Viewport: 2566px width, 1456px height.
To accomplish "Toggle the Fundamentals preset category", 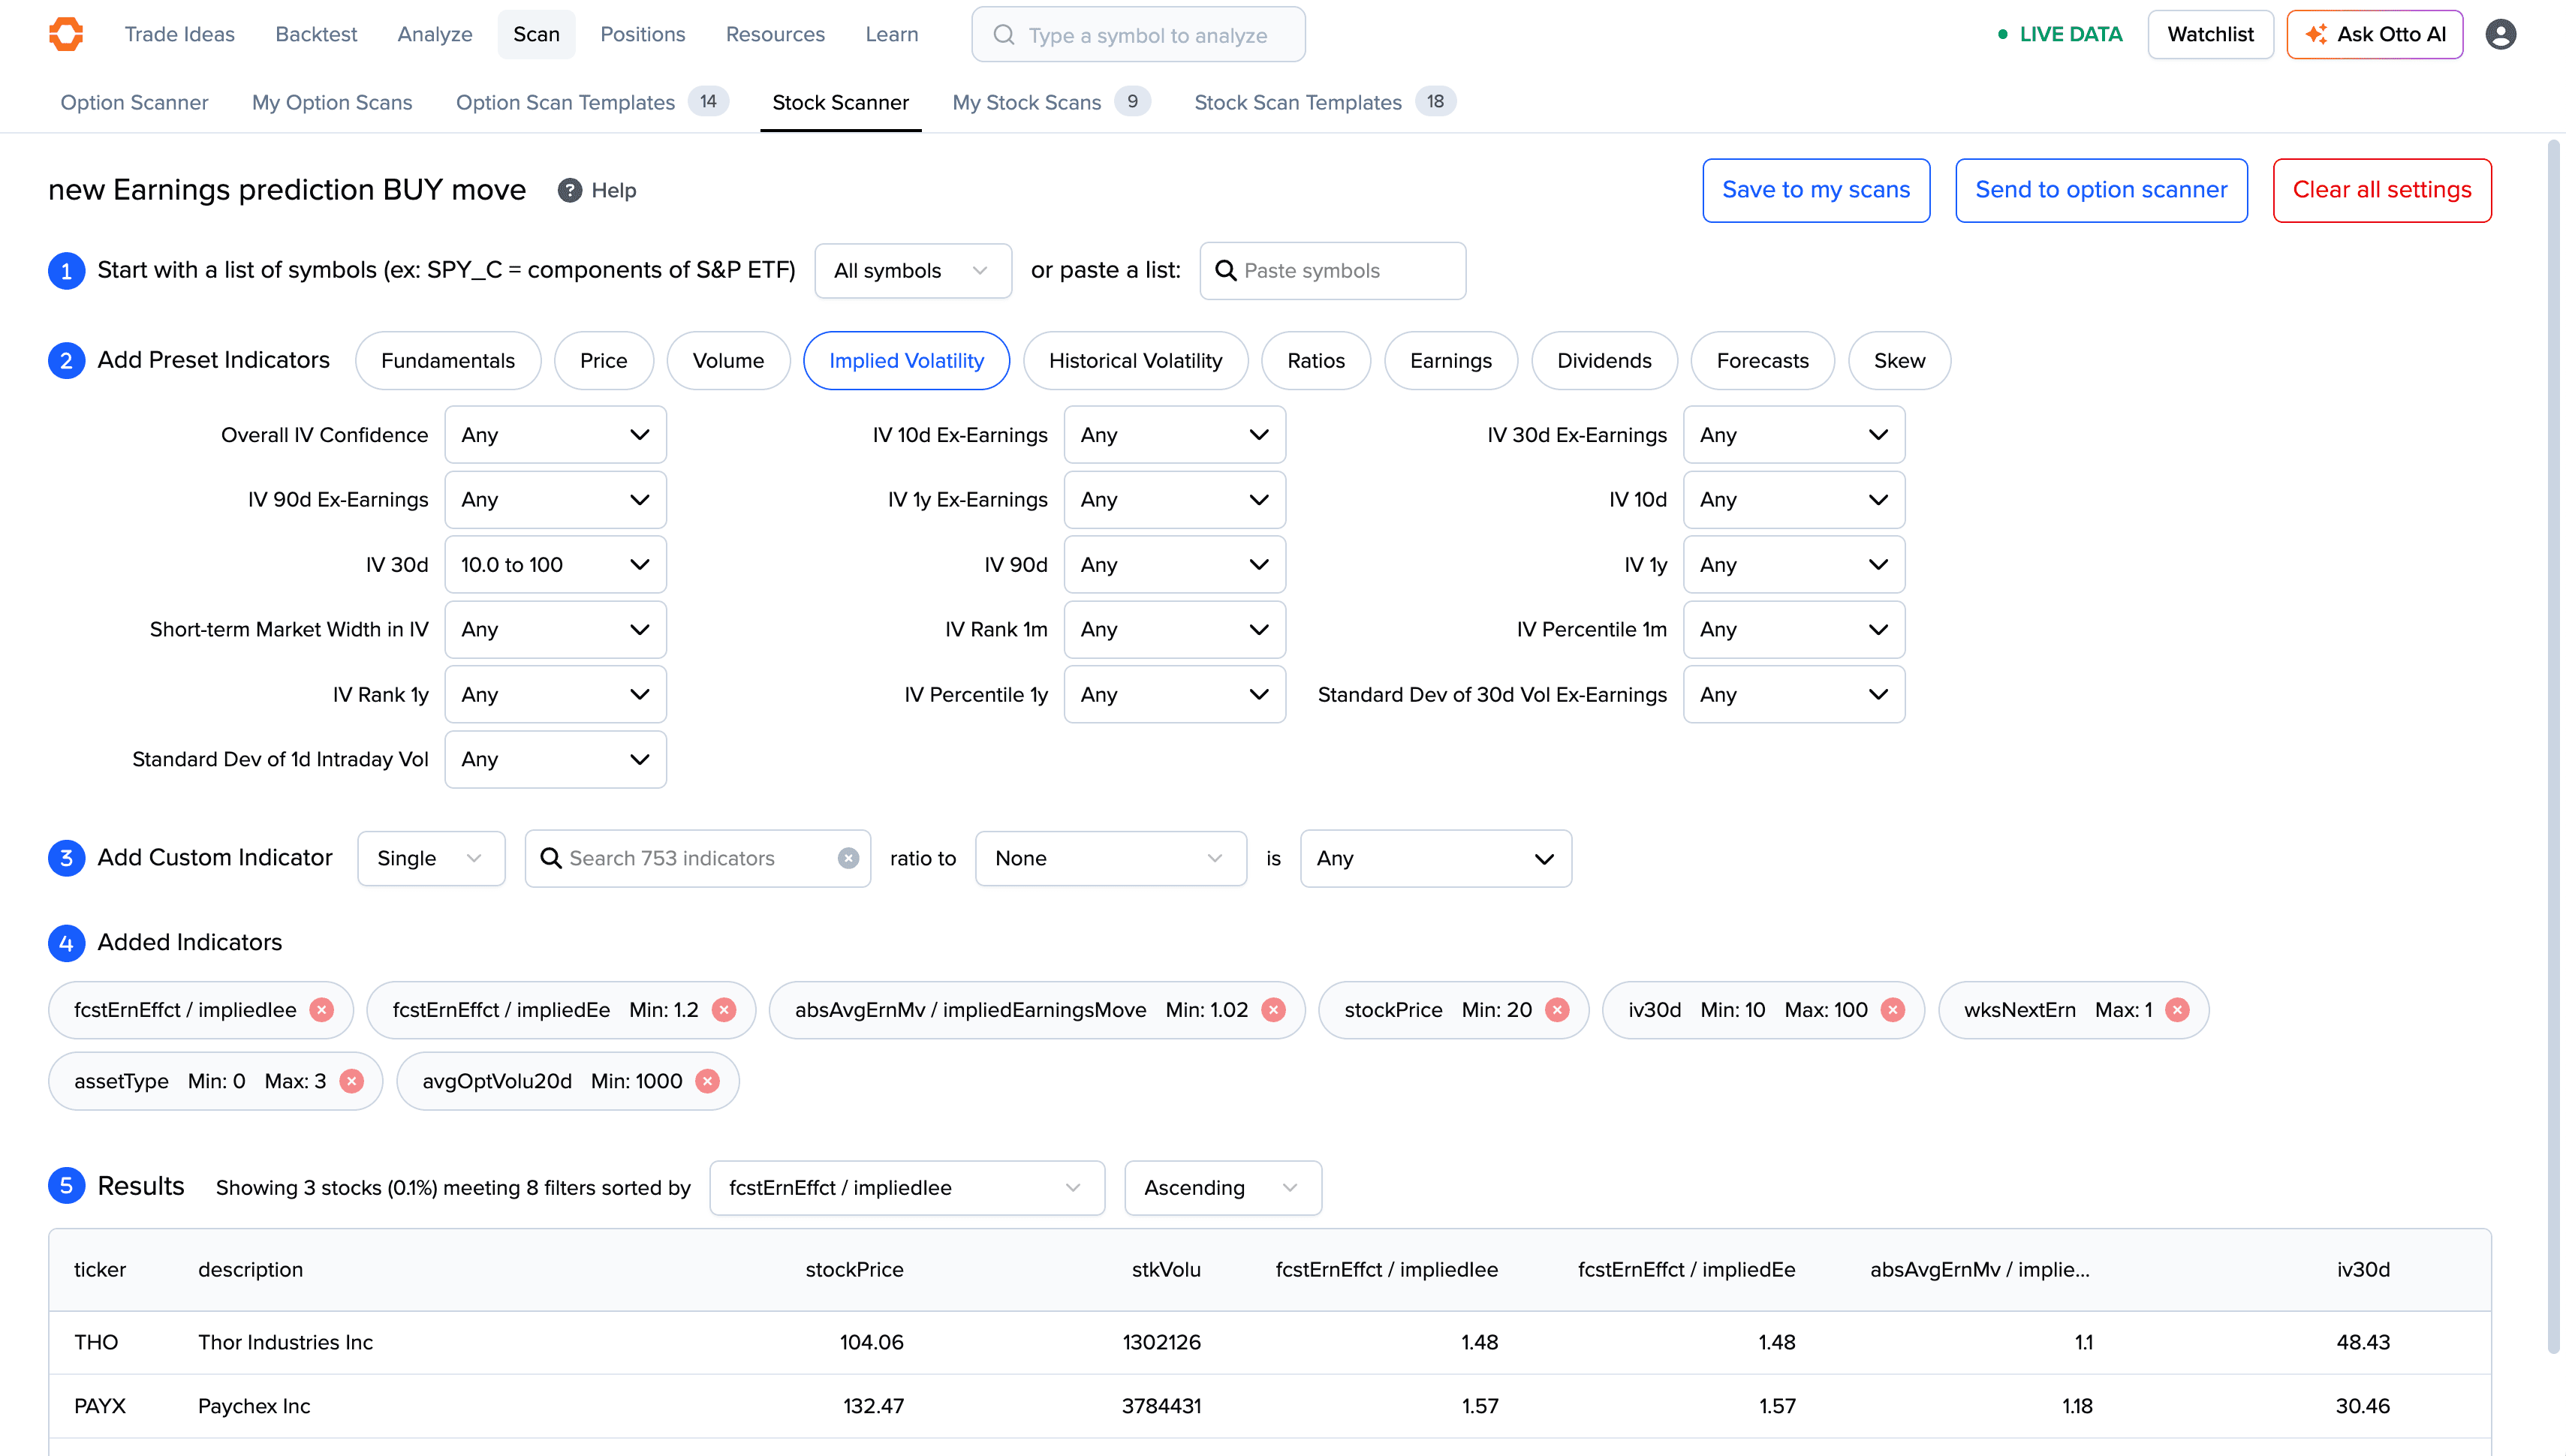I will pyautogui.click(x=447, y=361).
